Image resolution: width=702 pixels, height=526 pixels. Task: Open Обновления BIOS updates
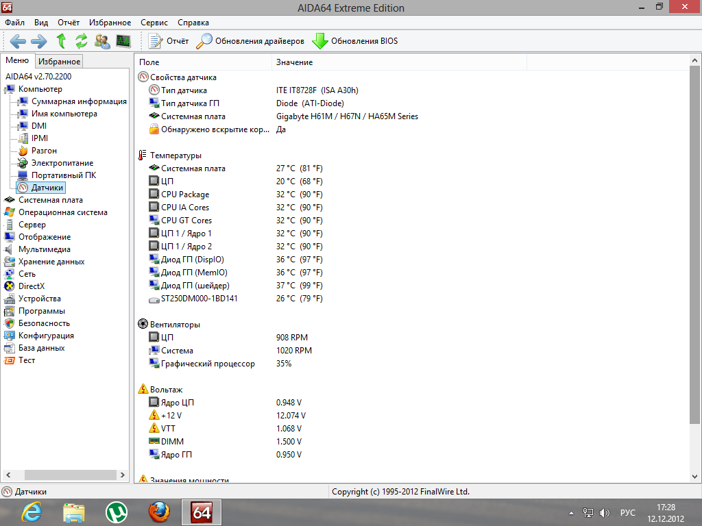click(354, 41)
